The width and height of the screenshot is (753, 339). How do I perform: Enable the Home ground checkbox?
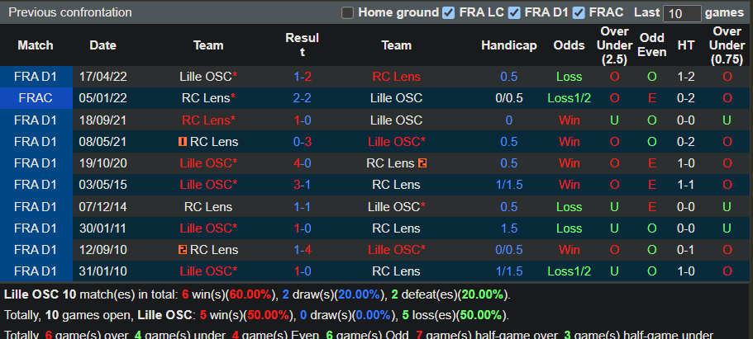coord(347,12)
